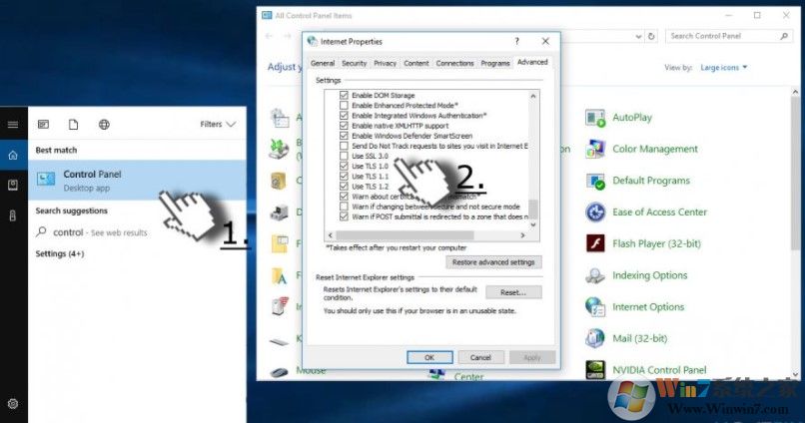The height and width of the screenshot is (423, 805).
Task: Click vertical scrollbar thumb in settings list
Action: (x=533, y=209)
